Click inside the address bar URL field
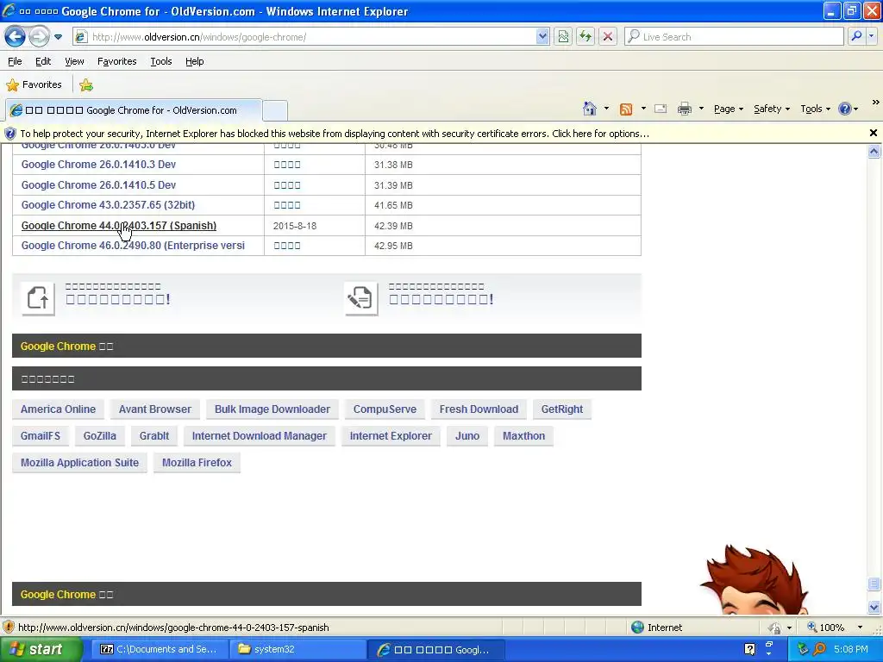The image size is (883, 662). (x=313, y=37)
